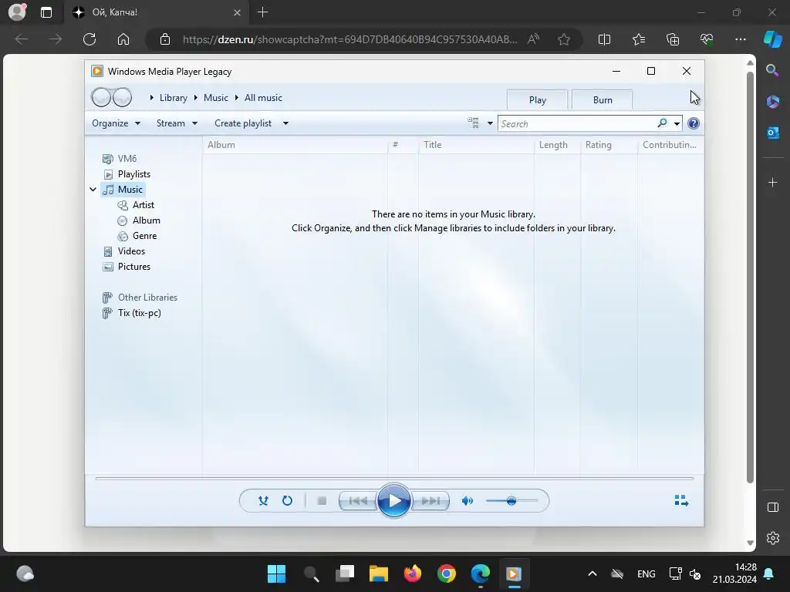Image resolution: width=790 pixels, height=592 pixels.
Task: Click the library Search input field
Action: (576, 124)
